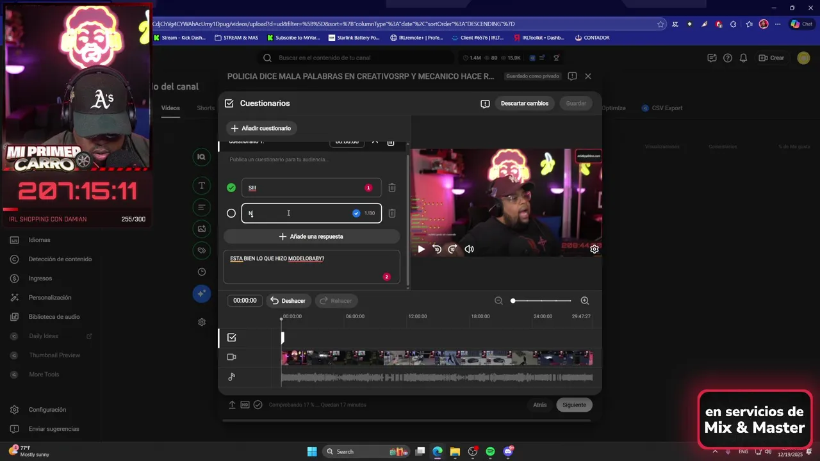This screenshot has width=820, height=461.
Task: Open Spotify from the taskbar
Action: click(490, 451)
